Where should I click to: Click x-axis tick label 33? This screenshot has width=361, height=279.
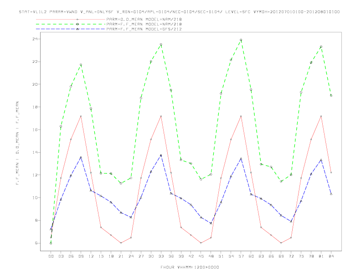[161, 256]
